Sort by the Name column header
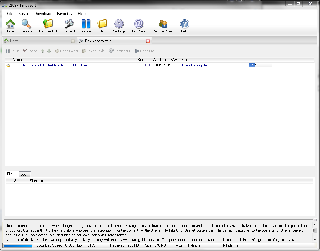The height and width of the screenshot is (251, 320). pos(17,60)
